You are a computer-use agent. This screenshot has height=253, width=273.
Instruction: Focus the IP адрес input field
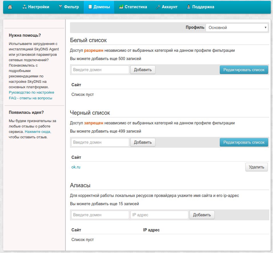(159, 215)
